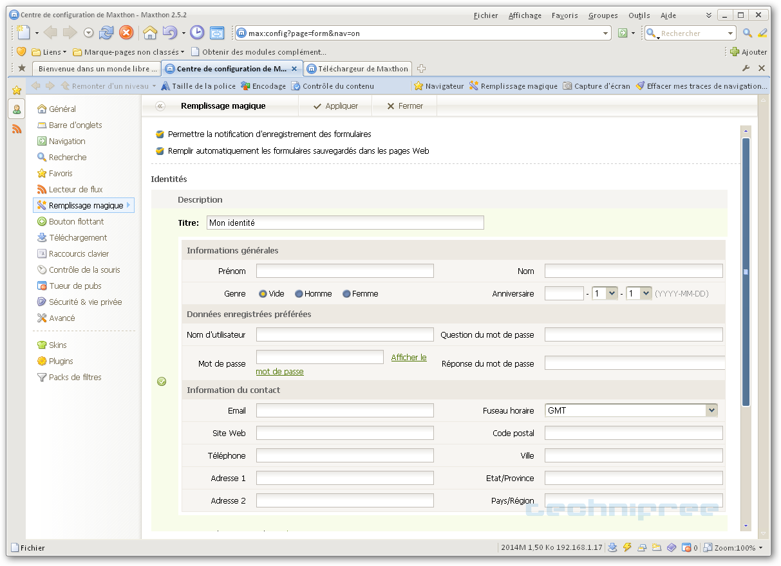This screenshot has width=781, height=566.
Task: Switch to the Téléchargeur de Maxthon tab
Action: pos(357,69)
